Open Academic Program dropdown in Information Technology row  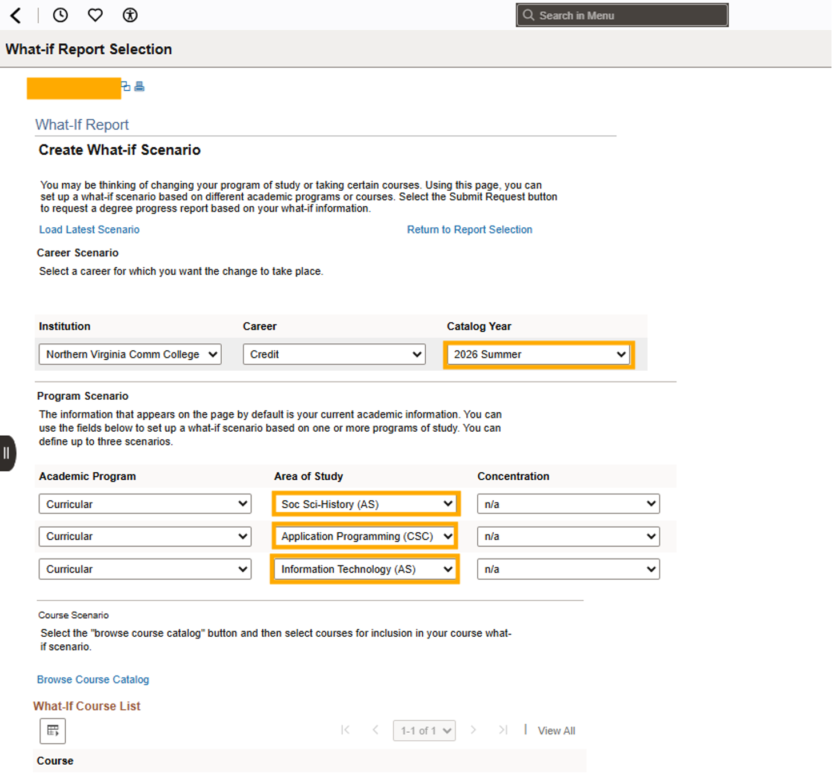145,569
